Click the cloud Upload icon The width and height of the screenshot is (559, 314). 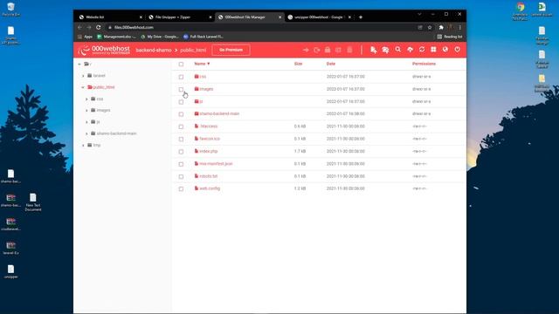tap(410, 50)
